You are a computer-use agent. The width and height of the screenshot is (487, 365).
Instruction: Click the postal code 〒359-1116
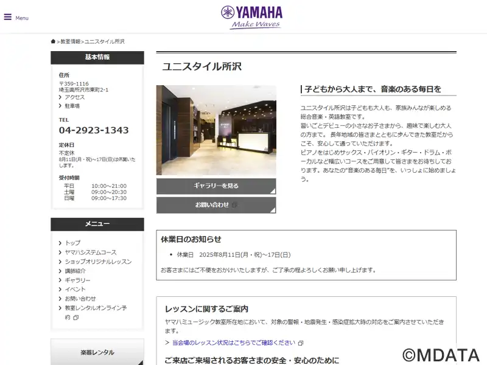pos(74,84)
